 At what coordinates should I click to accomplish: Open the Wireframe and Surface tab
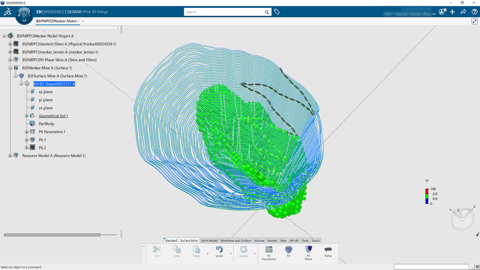click(235, 240)
